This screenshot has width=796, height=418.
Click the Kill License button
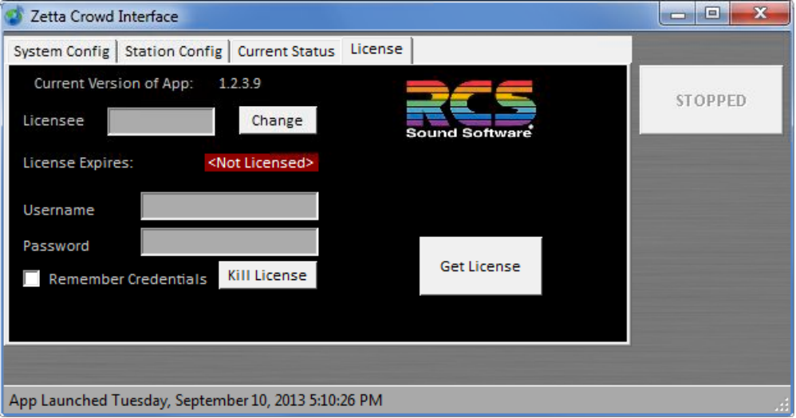[267, 275]
